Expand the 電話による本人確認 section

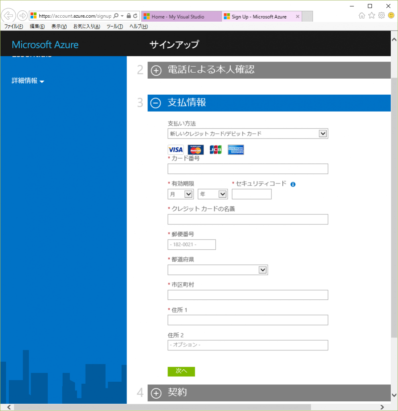click(156, 70)
